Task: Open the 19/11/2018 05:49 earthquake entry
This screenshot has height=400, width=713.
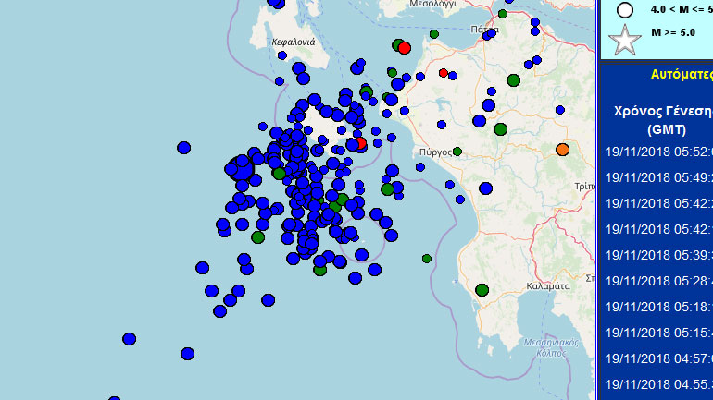Action: tap(657, 177)
